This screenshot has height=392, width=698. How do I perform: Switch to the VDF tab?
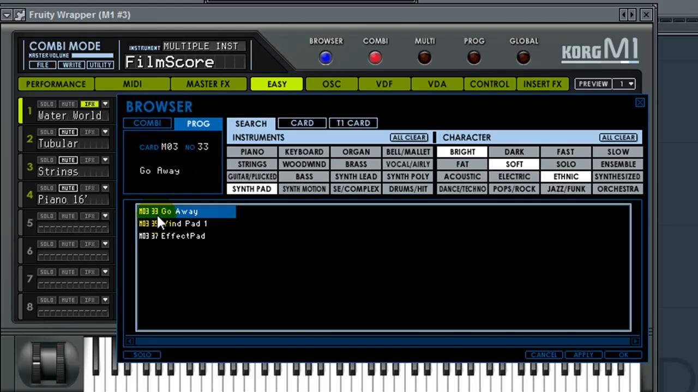[384, 84]
